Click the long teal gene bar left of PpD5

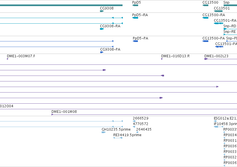[x=61, y=5]
